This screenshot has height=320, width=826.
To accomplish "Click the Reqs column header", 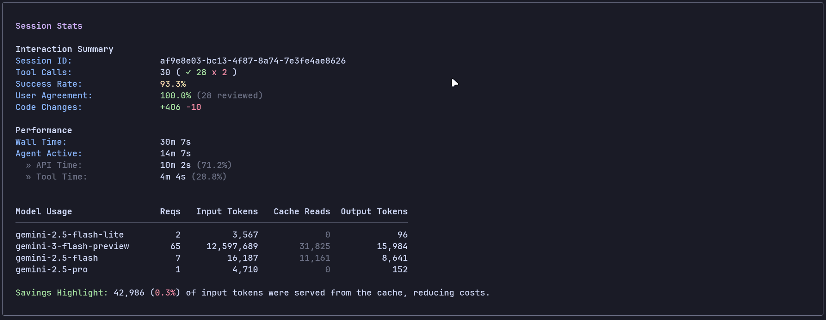I will click(x=170, y=211).
